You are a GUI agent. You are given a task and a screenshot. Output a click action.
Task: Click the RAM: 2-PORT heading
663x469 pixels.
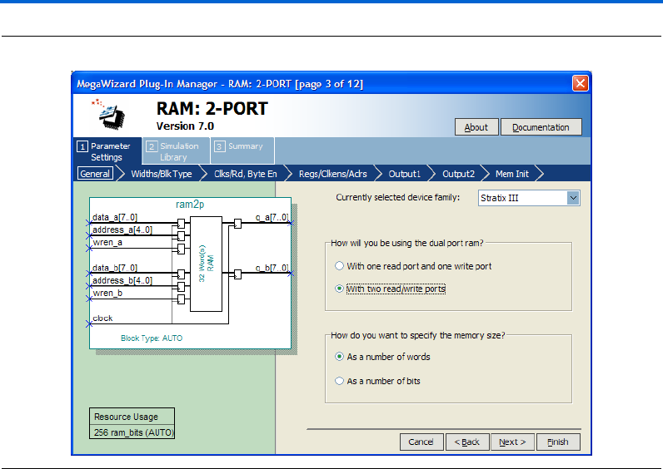(212, 108)
